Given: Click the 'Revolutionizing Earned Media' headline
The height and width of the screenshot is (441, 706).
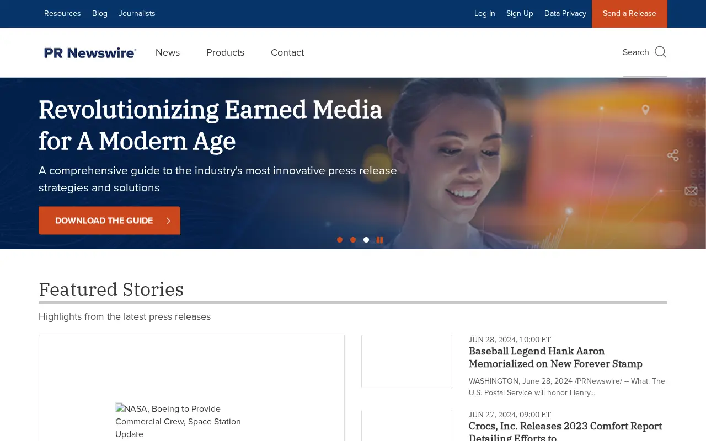Looking at the screenshot, I should 210,126.
